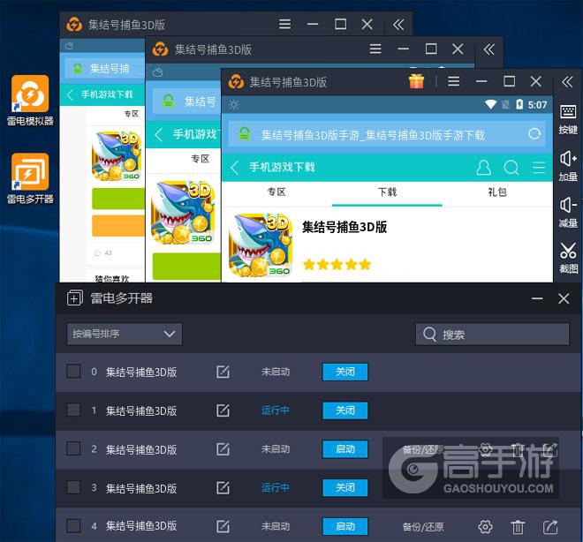Screen dimensions: 583x542
Task: Open the user profile icon in teal header
Action: coord(483,168)
